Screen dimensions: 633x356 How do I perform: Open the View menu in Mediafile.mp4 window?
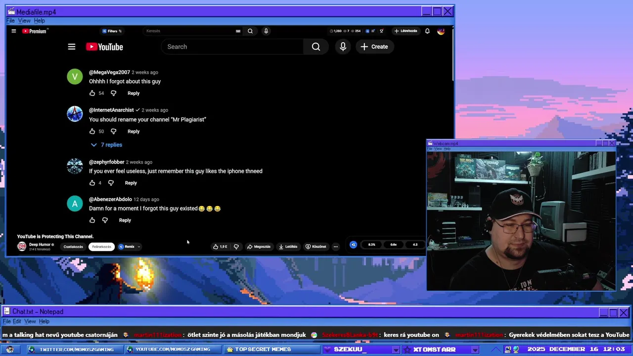(x=24, y=21)
